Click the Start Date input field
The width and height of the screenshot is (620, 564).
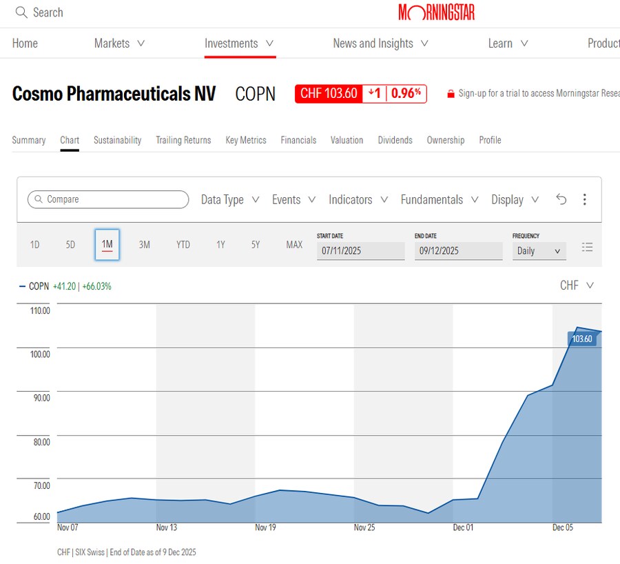pos(360,251)
